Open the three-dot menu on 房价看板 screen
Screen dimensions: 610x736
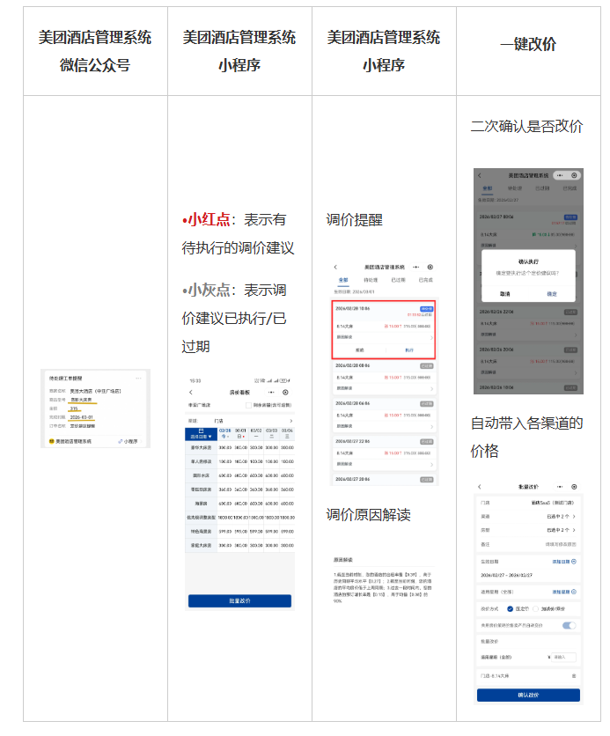pyautogui.click(x=271, y=393)
